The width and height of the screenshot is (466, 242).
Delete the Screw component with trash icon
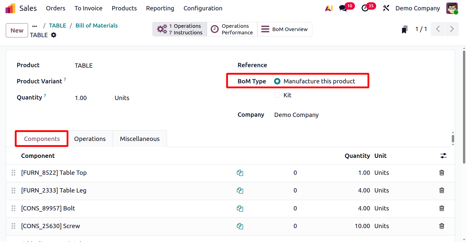(x=441, y=226)
